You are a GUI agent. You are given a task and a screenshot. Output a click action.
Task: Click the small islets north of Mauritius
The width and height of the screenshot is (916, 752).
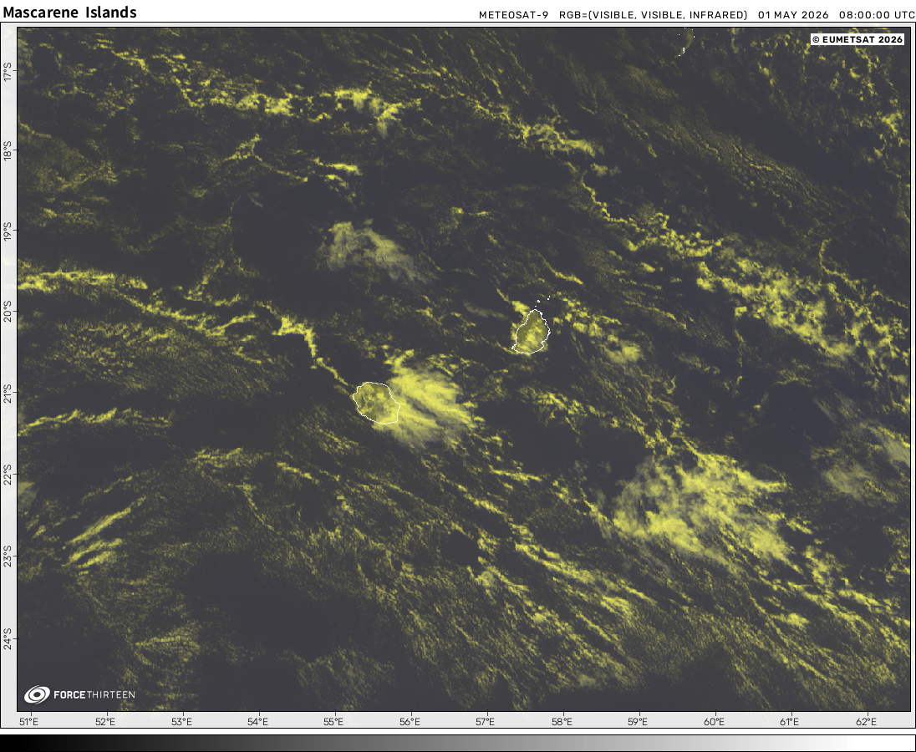pos(542,301)
